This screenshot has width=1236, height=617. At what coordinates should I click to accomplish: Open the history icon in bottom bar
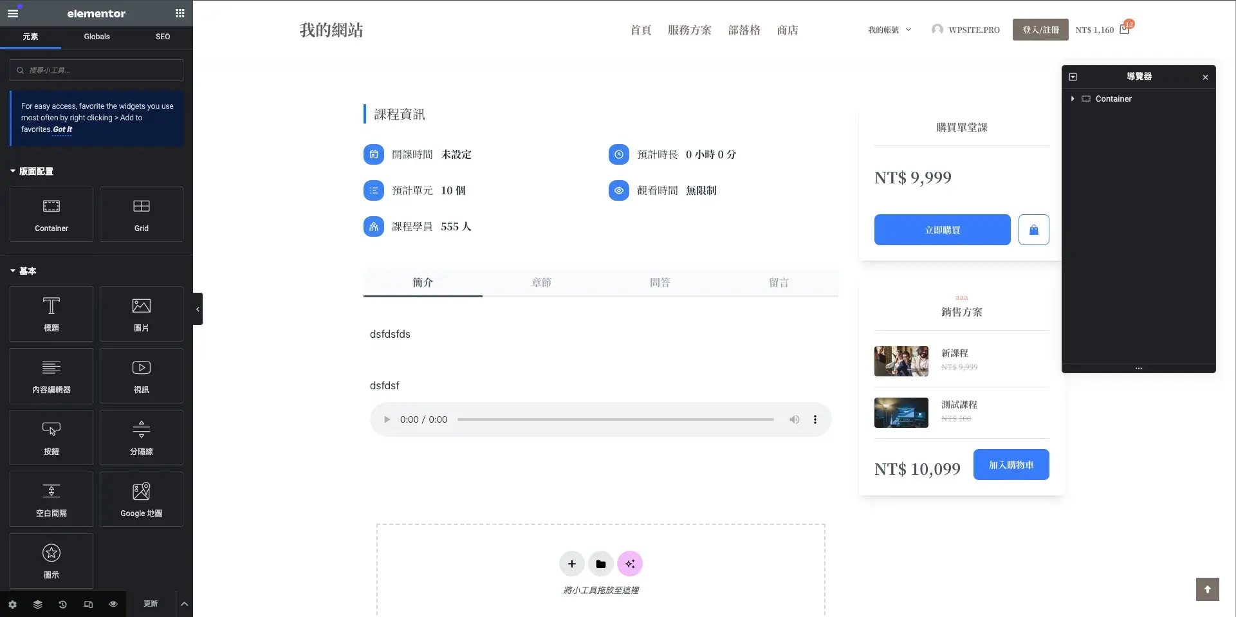[62, 604]
